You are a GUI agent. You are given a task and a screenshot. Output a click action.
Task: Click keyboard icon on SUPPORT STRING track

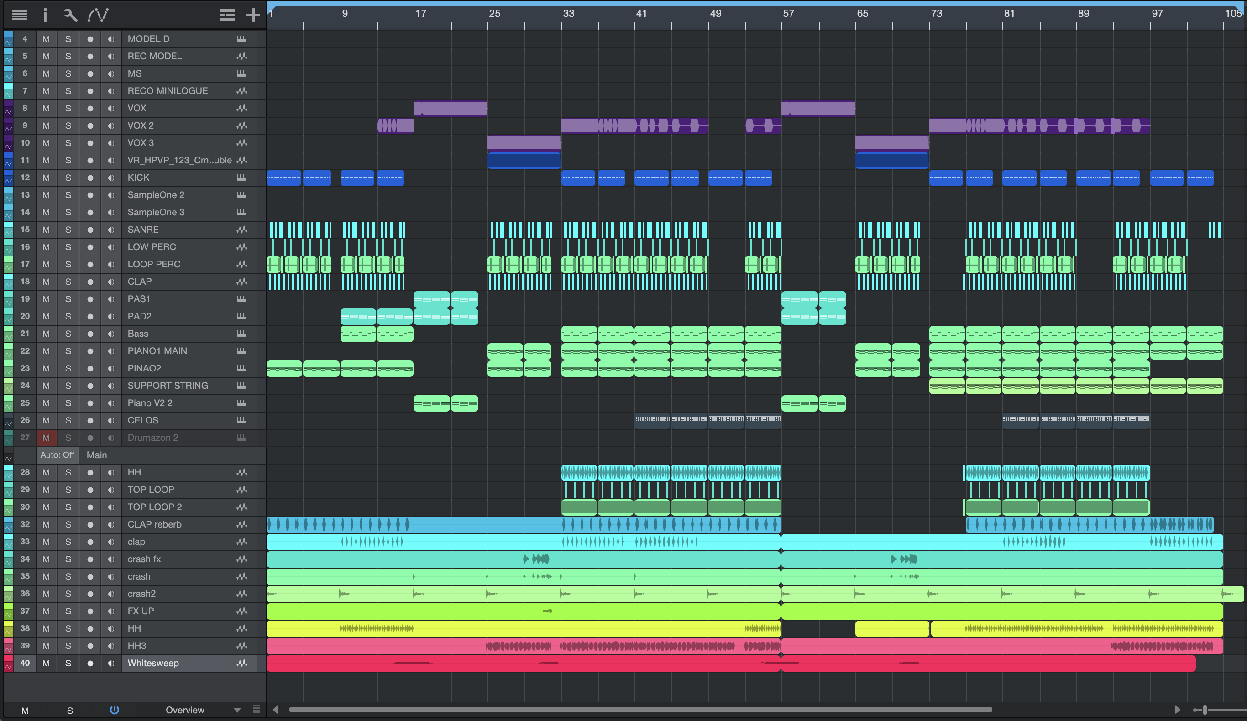point(241,386)
